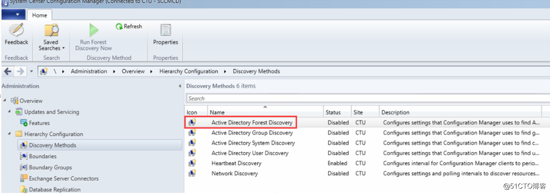Collapse the Overview tree node

pyautogui.click(x=5, y=101)
